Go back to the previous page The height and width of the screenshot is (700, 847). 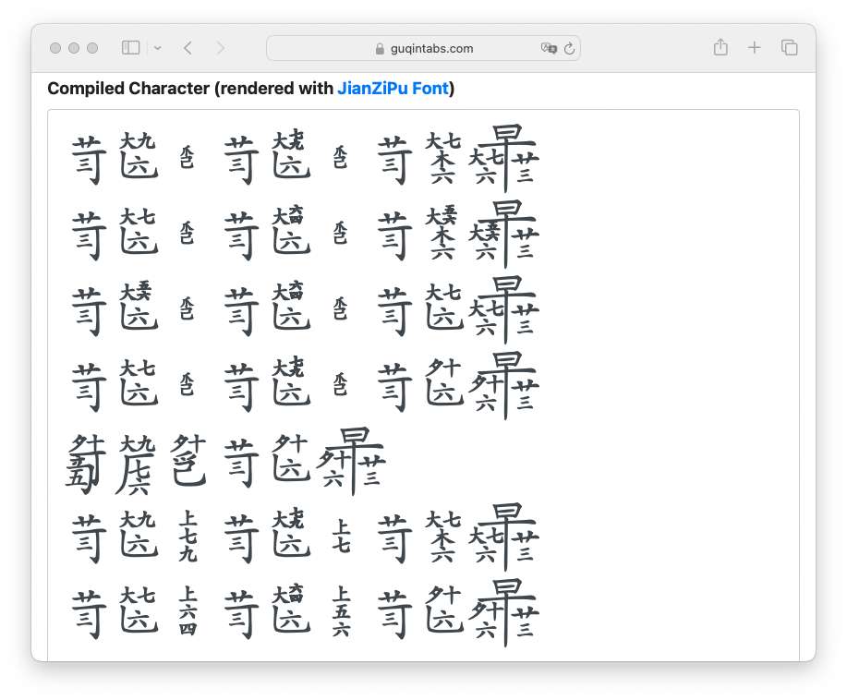click(x=188, y=48)
